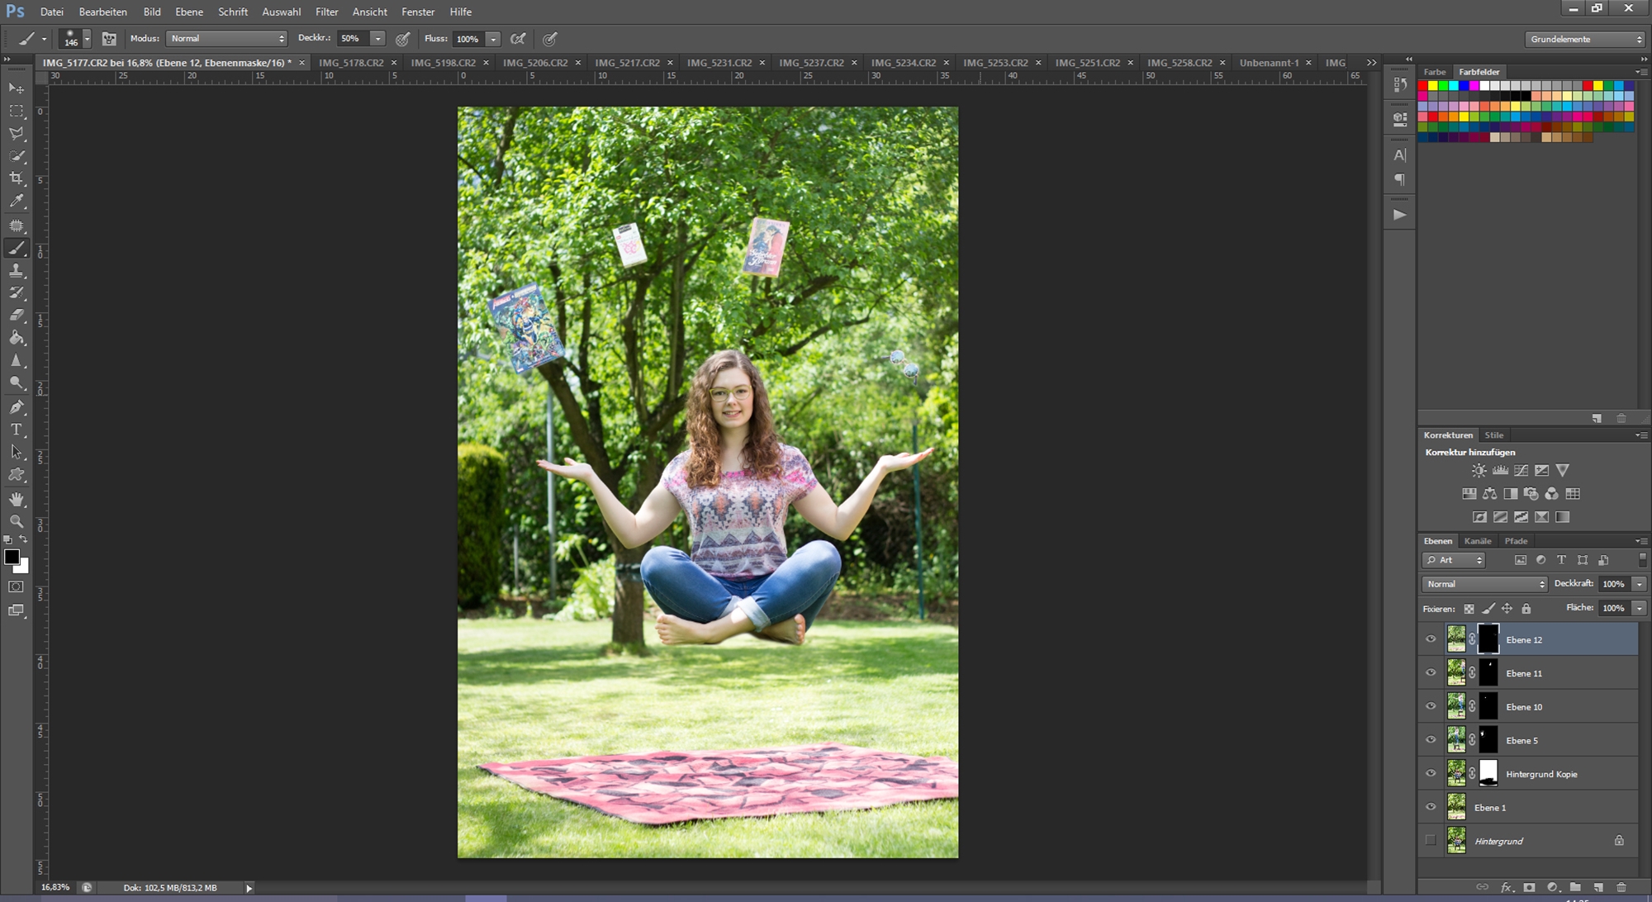Hide the Hintergrund Kopie layer
This screenshot has height=902, width=1652.
pyautogui.click(x=1431, y=774)
